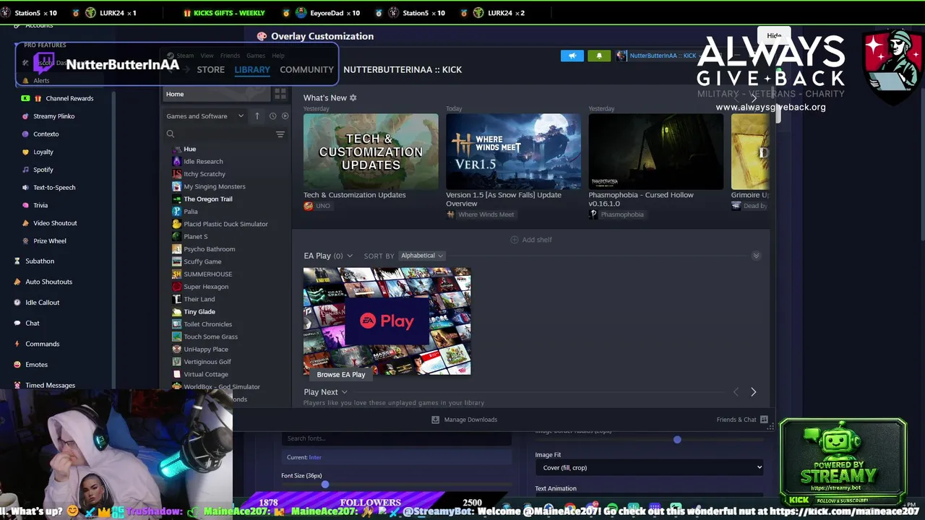Open Spotify integration in sidebar
The width and height of the screenshot is (925, 520).
(x=43, y=170)
